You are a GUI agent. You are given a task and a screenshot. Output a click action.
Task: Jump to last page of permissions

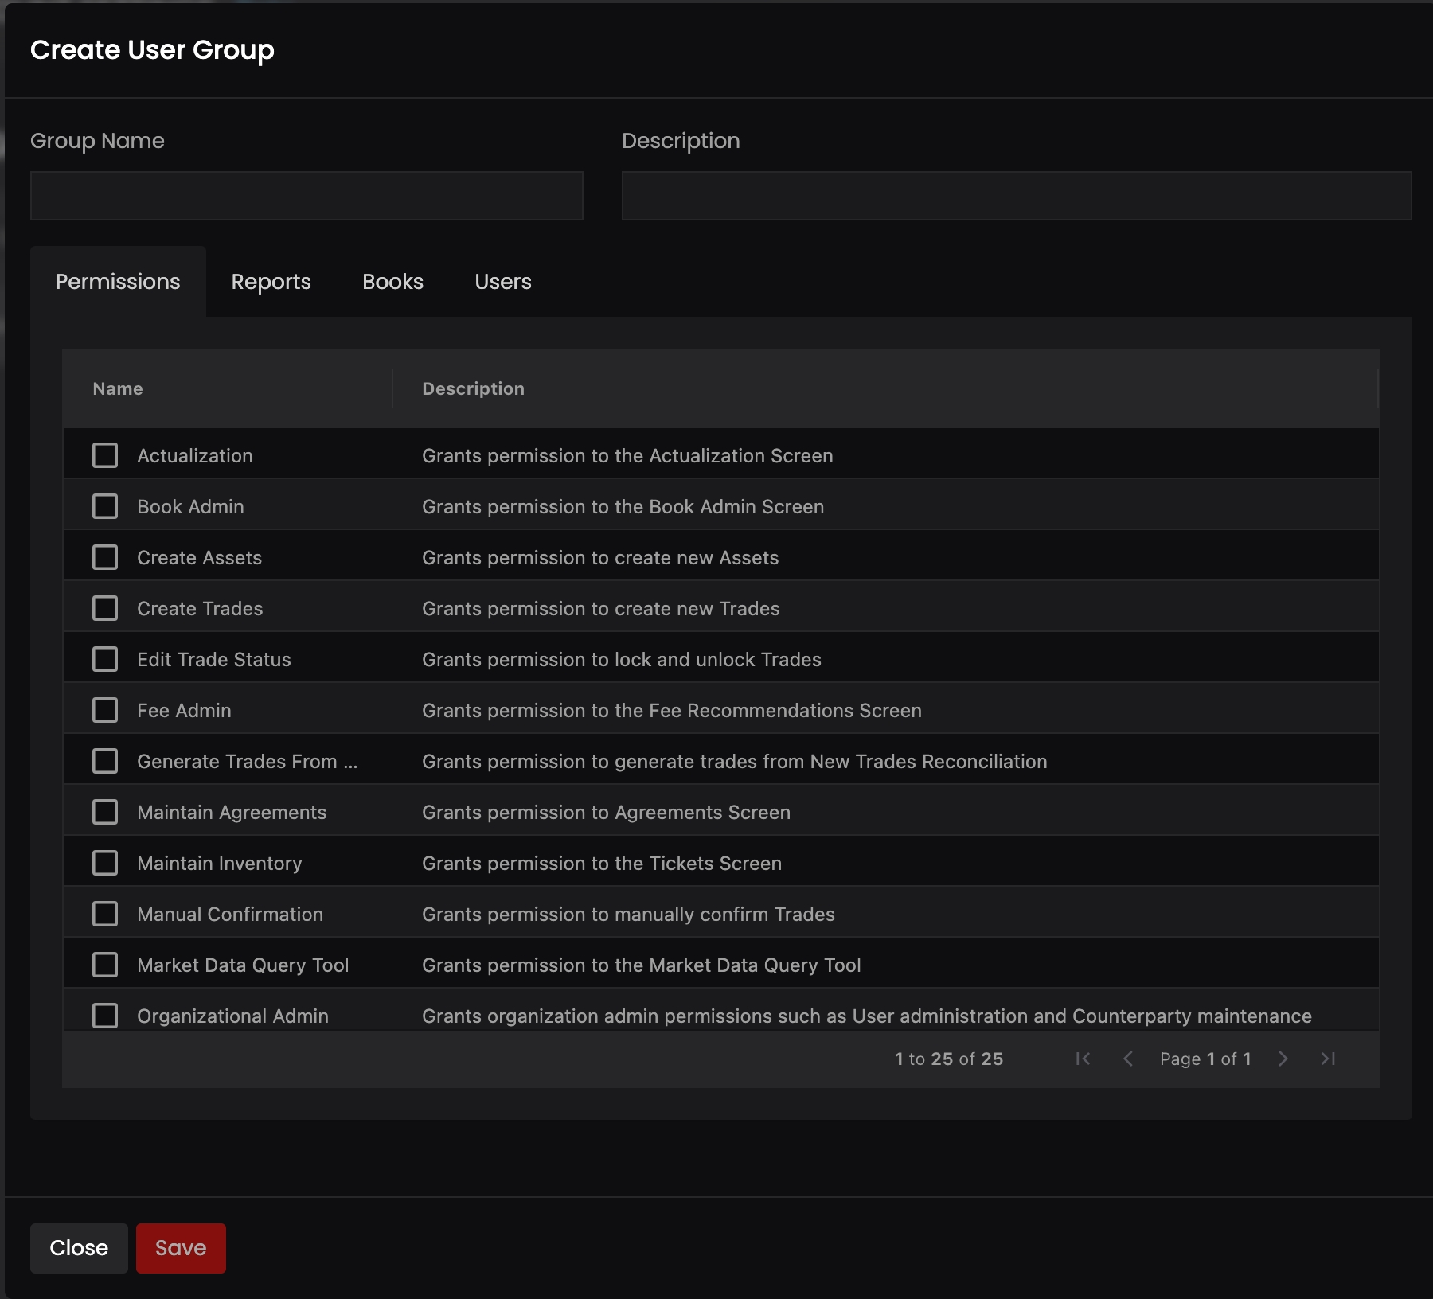pyautogui.click(x=1328, y=1059)
